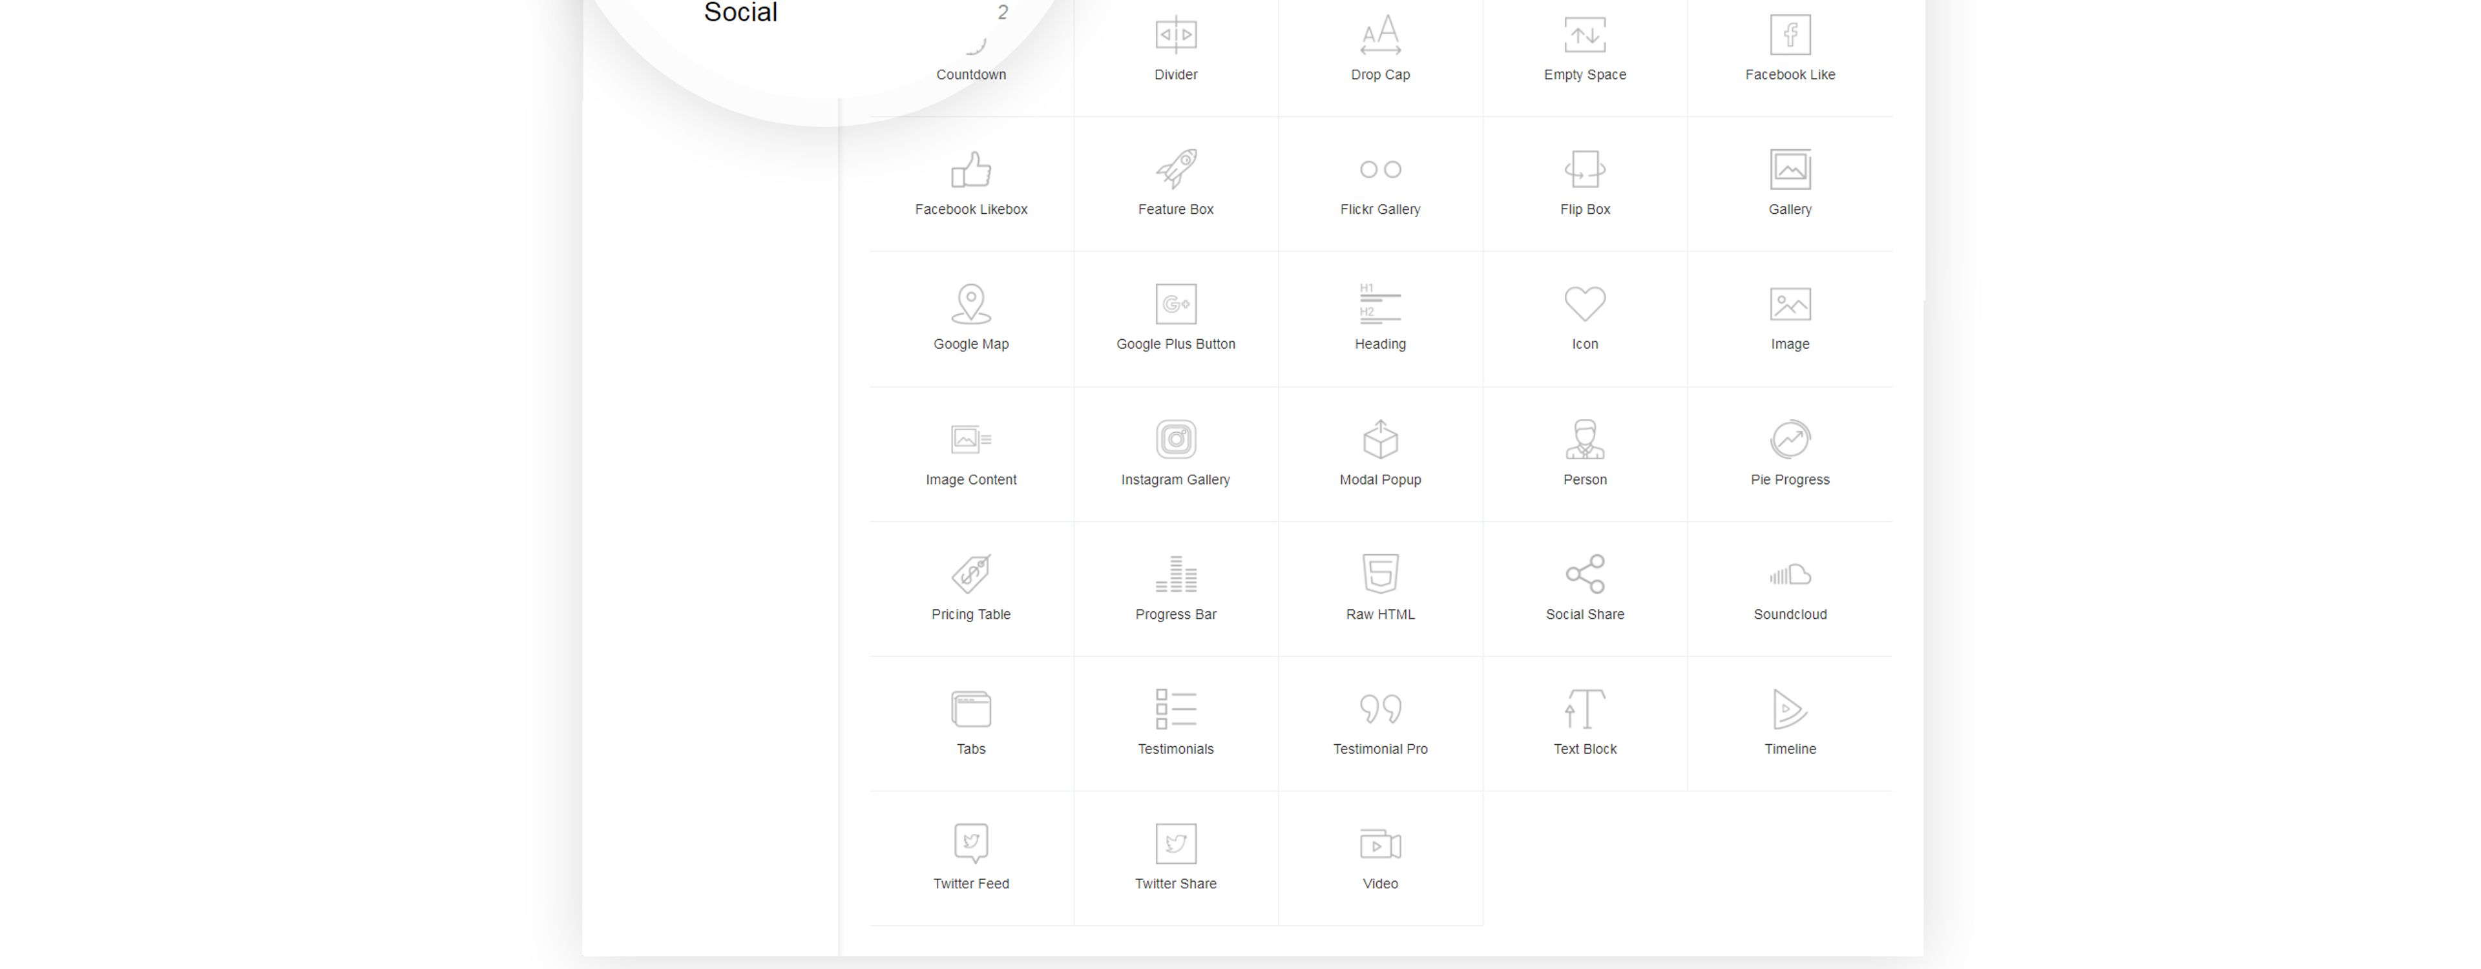The height and width of the screenshot is (969, 2481).
Task: Select the Gallery element icon
Action: 1790,169
